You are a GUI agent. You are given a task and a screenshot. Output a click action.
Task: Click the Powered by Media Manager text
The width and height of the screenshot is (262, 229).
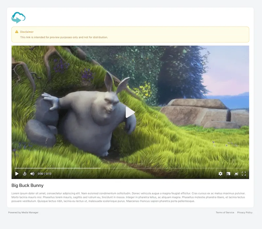23,213
